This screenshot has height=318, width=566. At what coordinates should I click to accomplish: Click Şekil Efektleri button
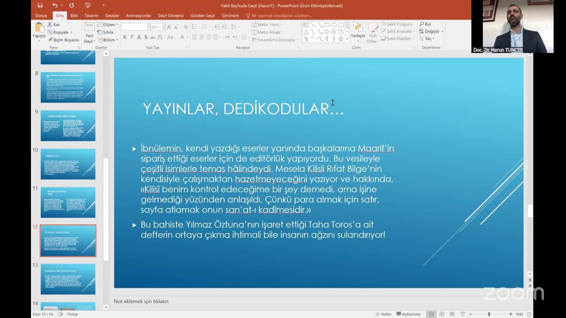pyautogui.click(x=397, y=38)
